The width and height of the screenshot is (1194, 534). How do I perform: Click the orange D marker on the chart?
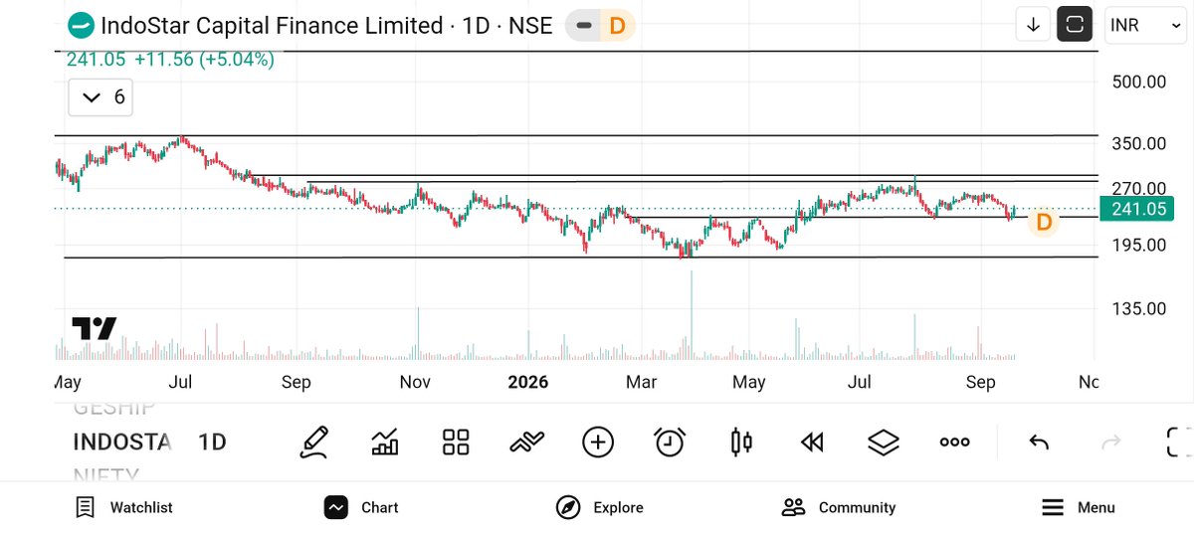(x=1044, y=222)
